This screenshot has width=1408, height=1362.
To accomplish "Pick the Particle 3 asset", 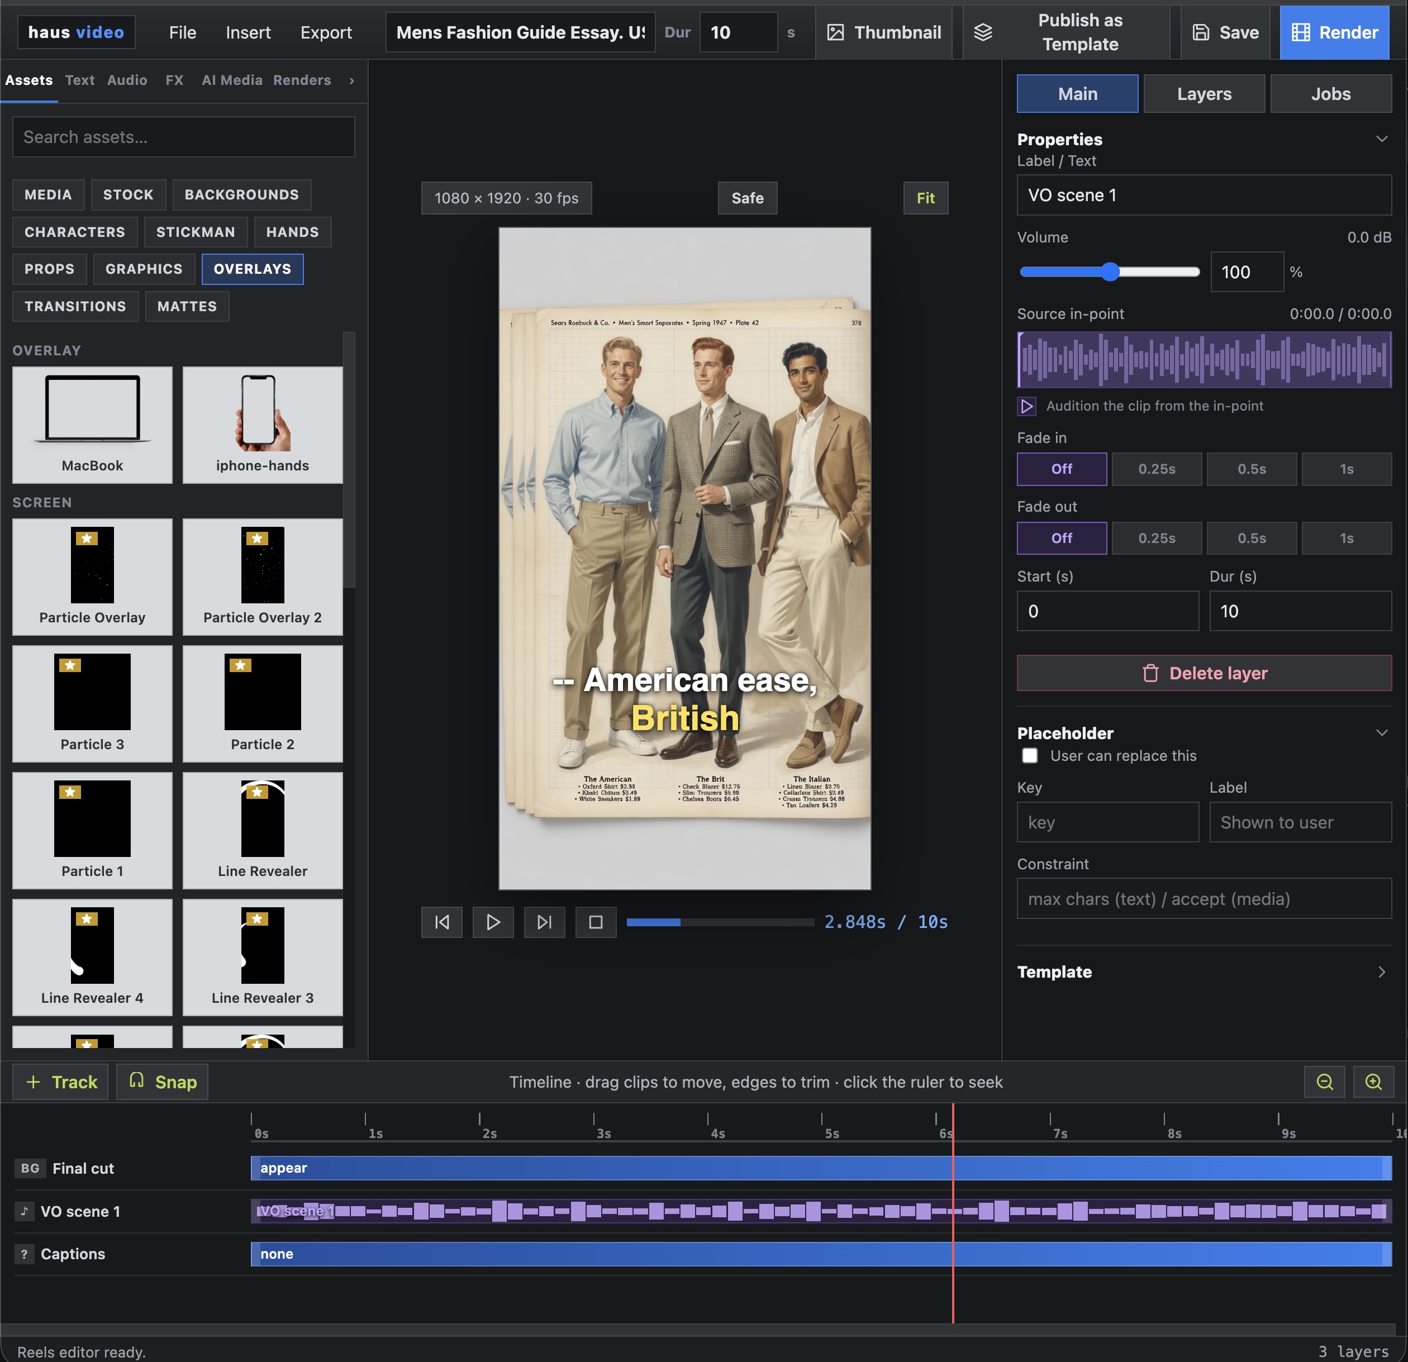I will pos(93,704).
